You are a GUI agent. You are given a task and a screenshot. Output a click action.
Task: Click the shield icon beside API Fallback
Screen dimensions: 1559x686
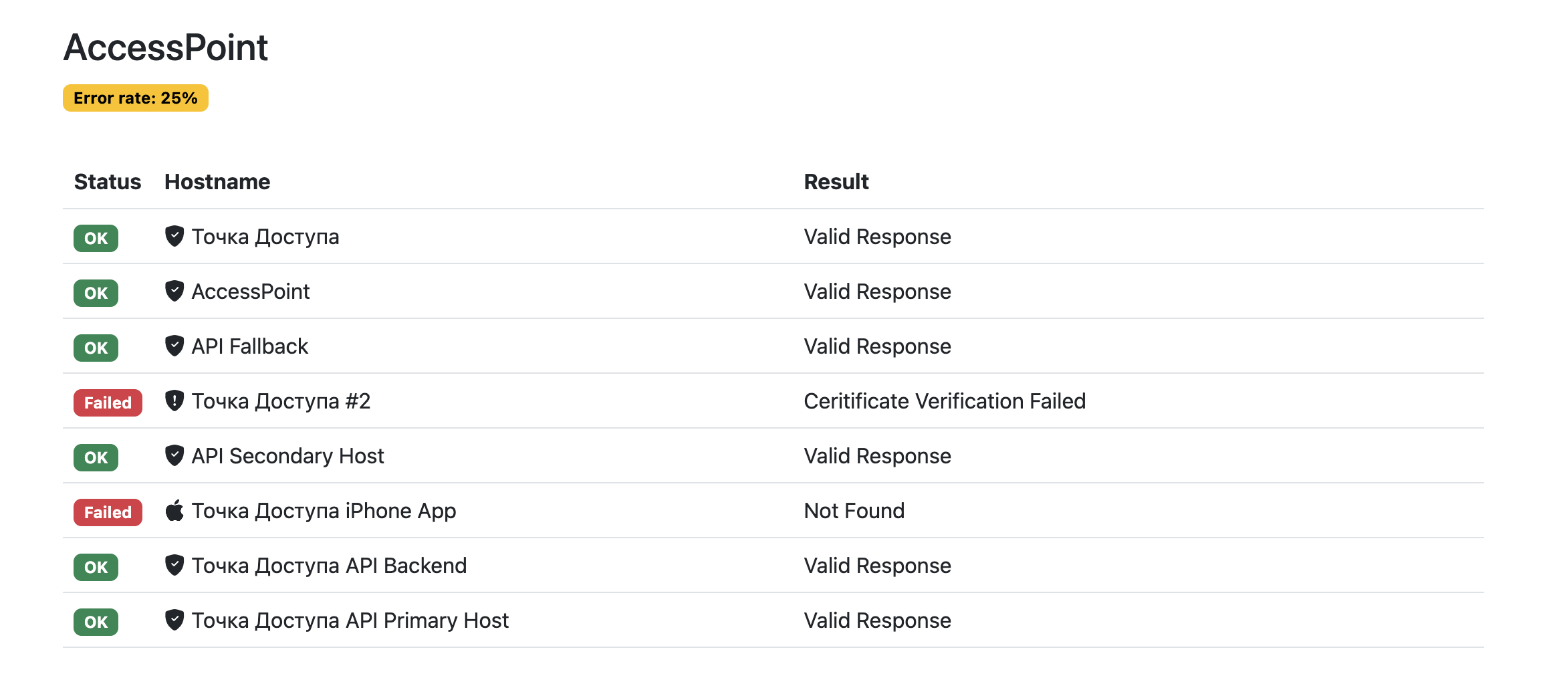pos(174,346)
